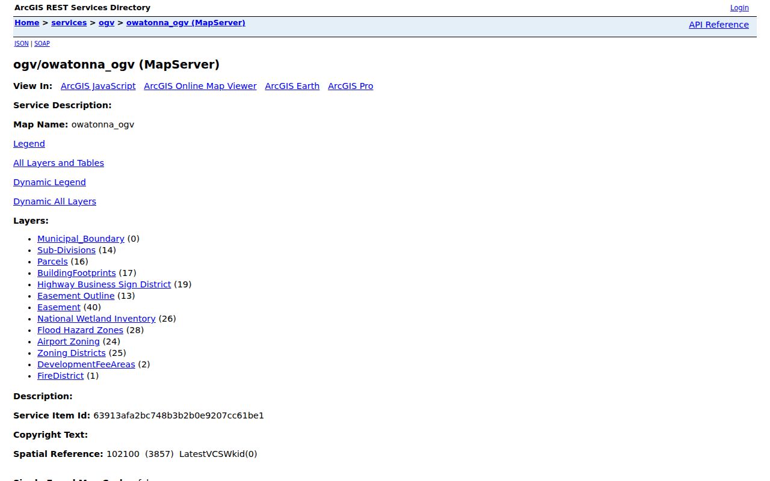This screenshot has width=770, height=481.
Task: Open the services breadcrumb link
Action: click(x=69, y=23)
